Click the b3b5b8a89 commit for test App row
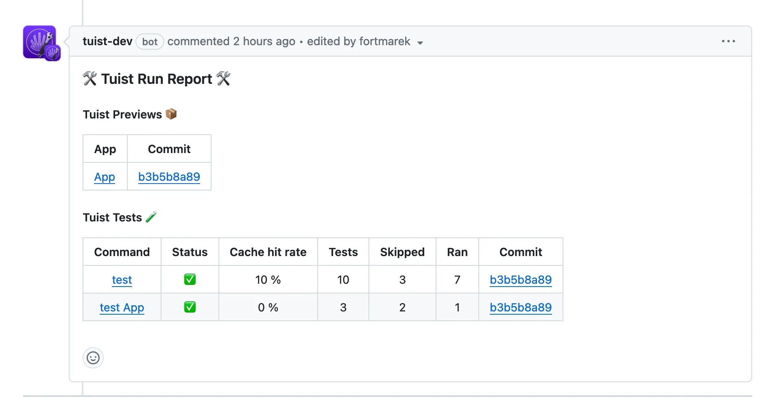 tap(520, 308)
